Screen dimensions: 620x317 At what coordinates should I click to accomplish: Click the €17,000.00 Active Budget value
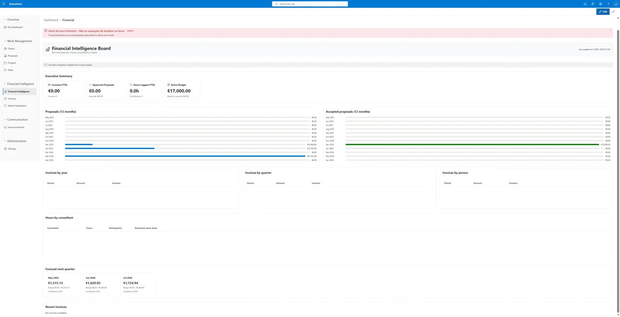pos(179,91)
